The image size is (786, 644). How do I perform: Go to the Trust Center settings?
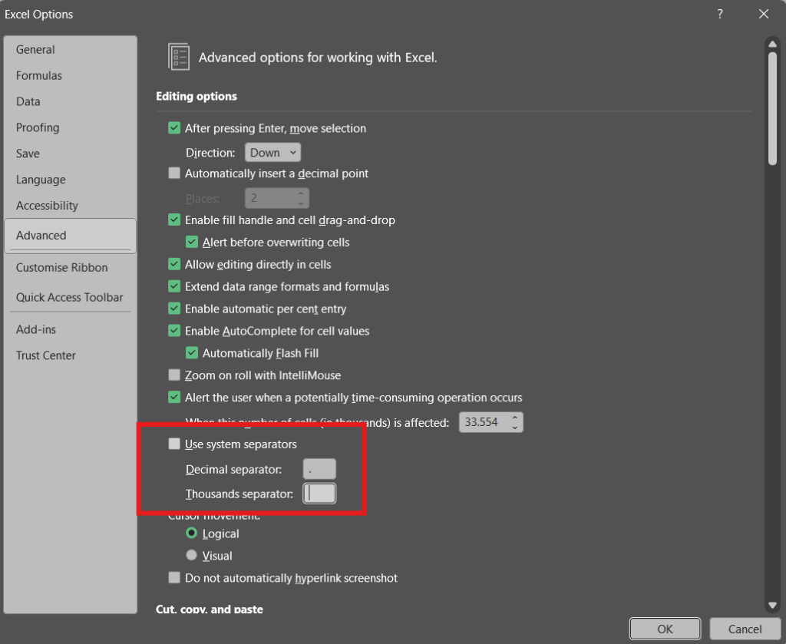click(x=45, y=355)
